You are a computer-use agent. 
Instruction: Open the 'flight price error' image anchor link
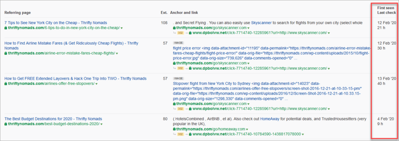tap(272, 53)
